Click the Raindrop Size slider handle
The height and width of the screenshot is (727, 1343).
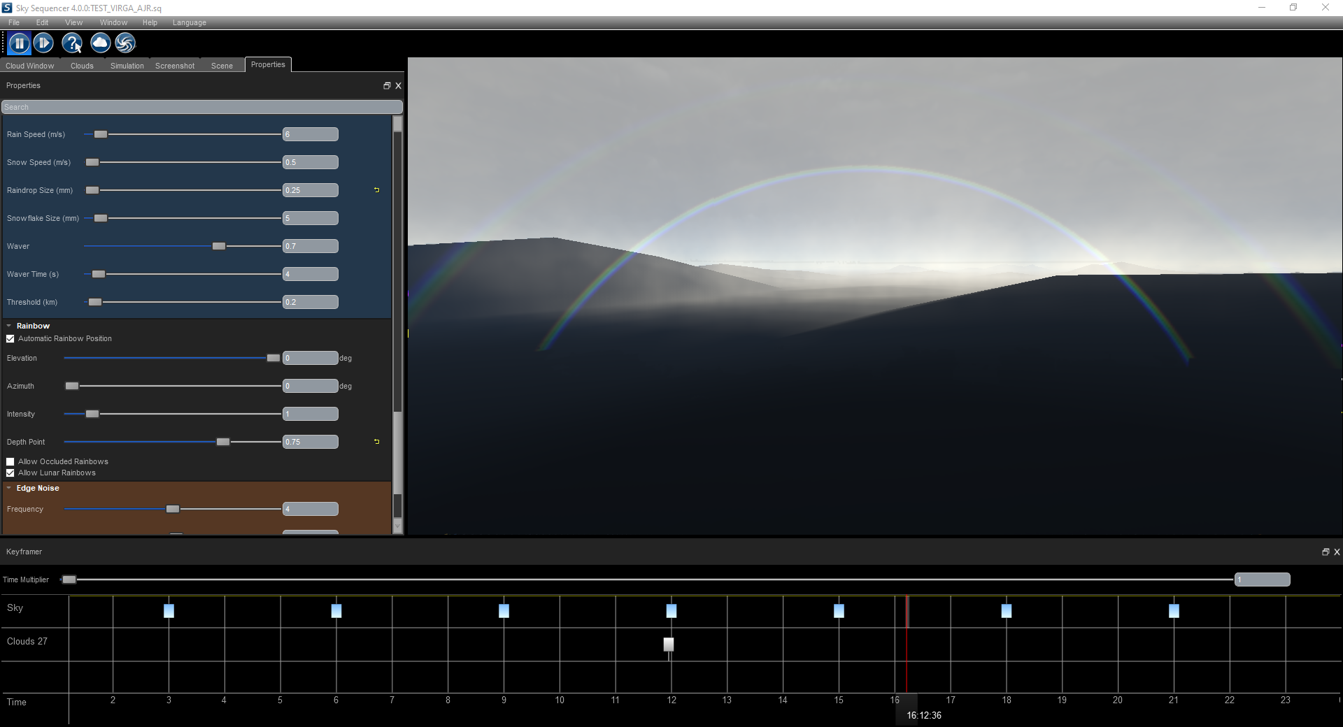(92, 190)
